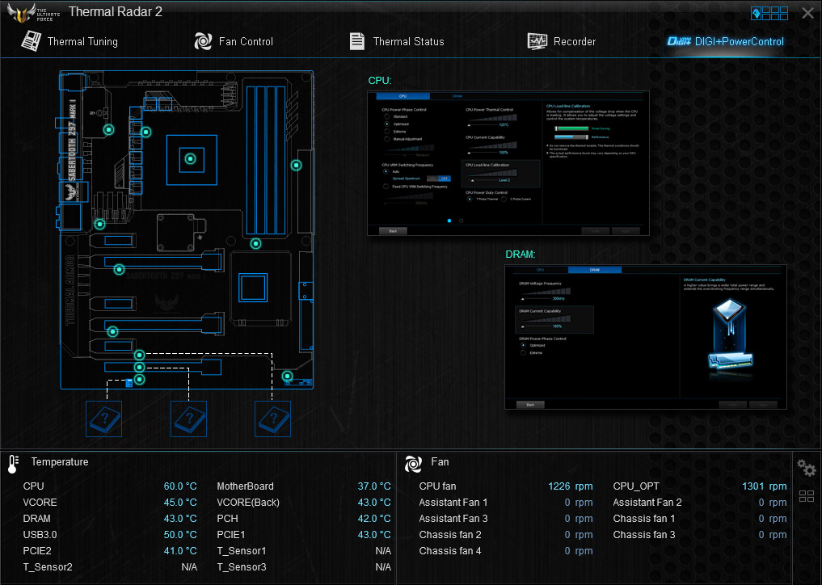Click sensor dot nearest the SABERTOOTH Z97 label
Screen dimensions: 822x585
pyautogui.click(x=108, y=129)
